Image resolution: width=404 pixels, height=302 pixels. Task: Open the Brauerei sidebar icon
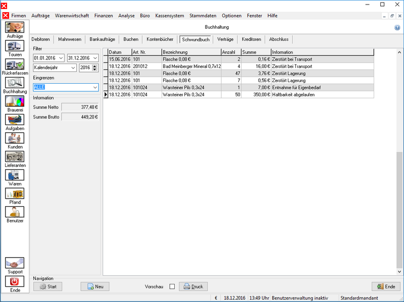tap(15, 101)
